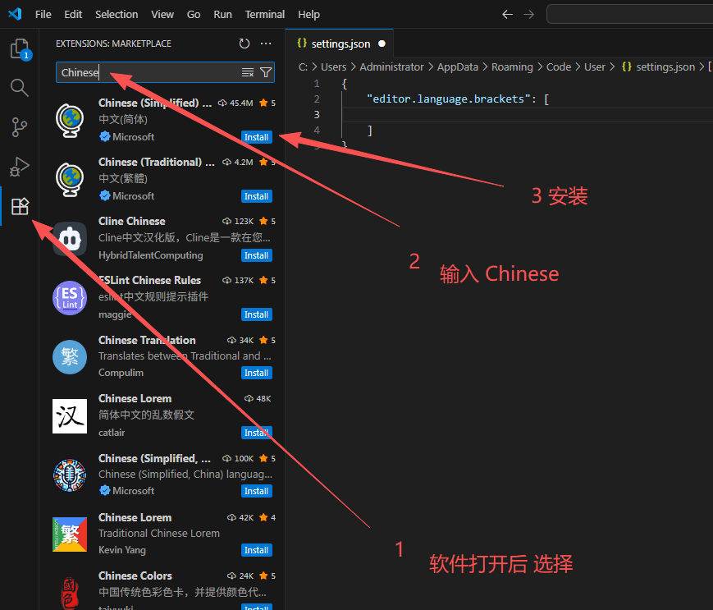This screenshot has width=713, height=610.
Task: Clear extensions search results
Action: click(247, 72)
